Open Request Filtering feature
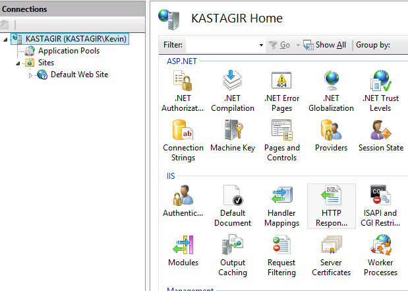The width and height of the screenshot is (408, 291). point(281,255)
